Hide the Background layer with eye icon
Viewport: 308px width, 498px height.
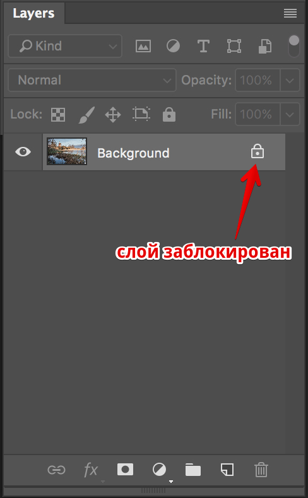23,152
